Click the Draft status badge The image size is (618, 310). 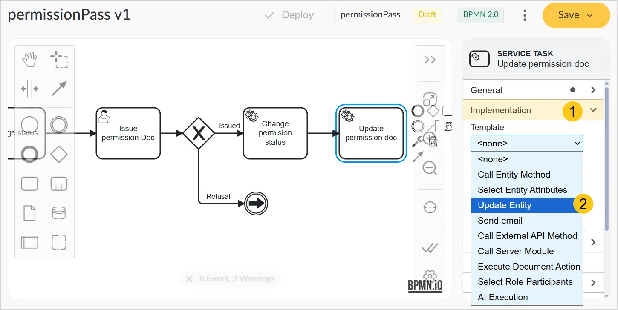(427, 14)
